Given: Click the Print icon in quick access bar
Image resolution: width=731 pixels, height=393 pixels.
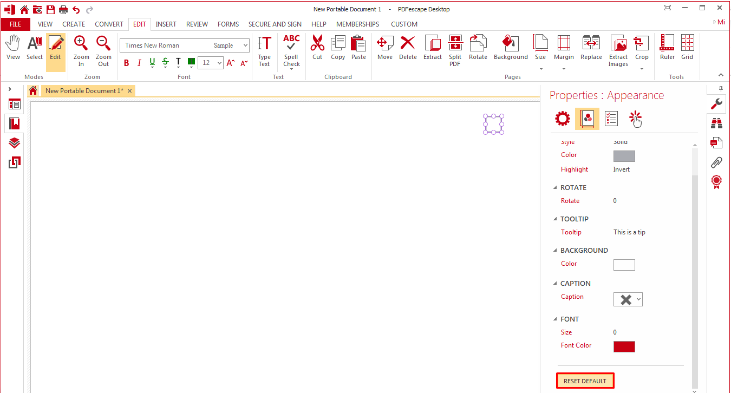Looking at the screenshot, I should (63, 9).
